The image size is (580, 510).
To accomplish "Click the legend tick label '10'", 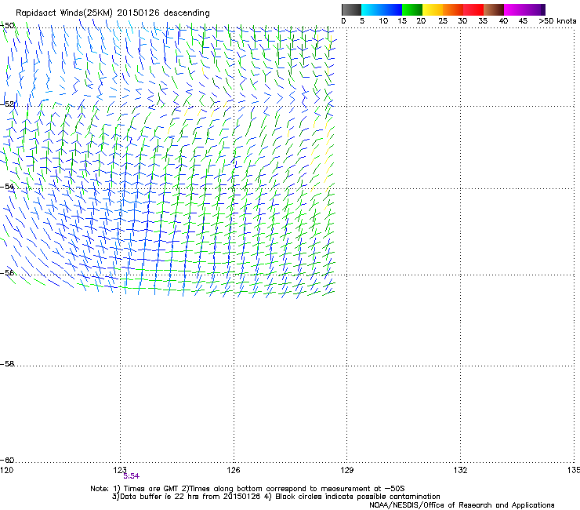I will coord(383,20).
